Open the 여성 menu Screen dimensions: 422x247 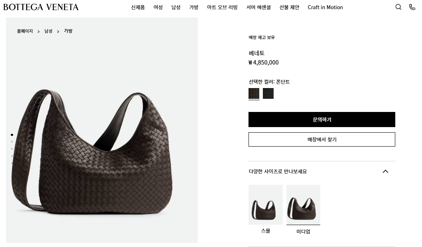coord(158,7)
